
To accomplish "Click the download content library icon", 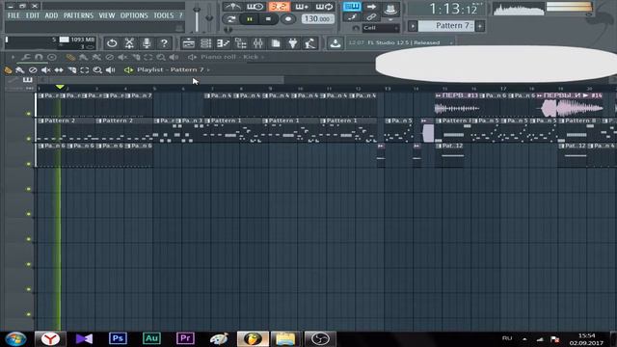I will click(x=335, y=43).
